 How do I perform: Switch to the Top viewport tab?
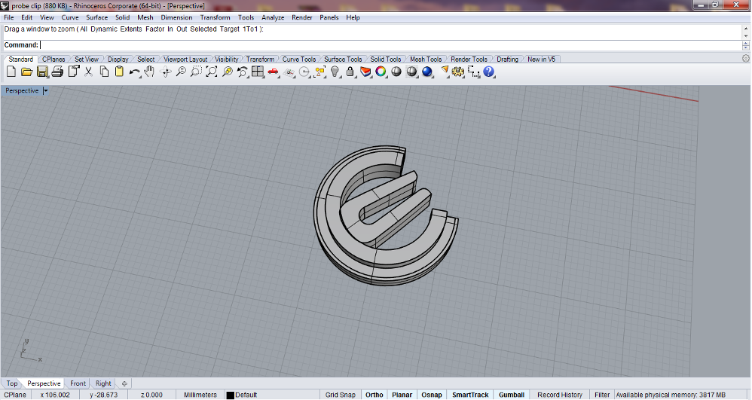coord(12,383)
